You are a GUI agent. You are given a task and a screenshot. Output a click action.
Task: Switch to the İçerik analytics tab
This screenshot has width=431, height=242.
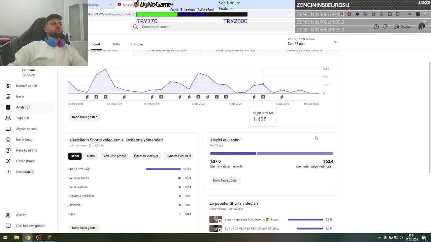pyautogui.click(x=97, y=44)
